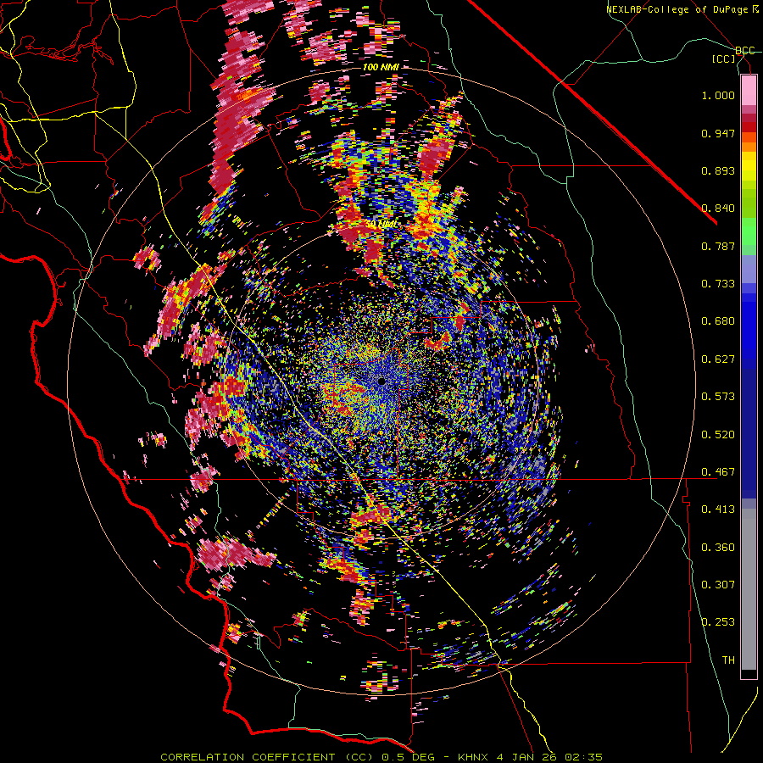Screen dimensions: 763x763
Task: Click the KHNX station identifier
Action: (473, 757)
